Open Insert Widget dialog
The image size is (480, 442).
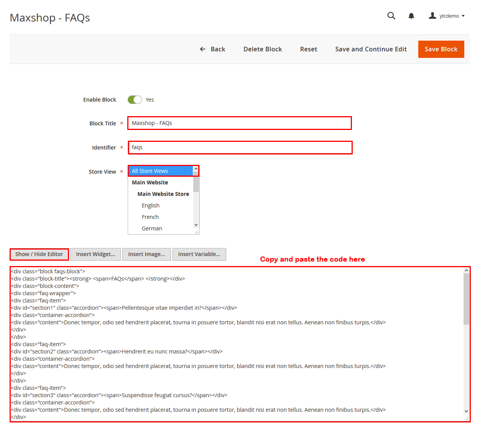[95, 254]
